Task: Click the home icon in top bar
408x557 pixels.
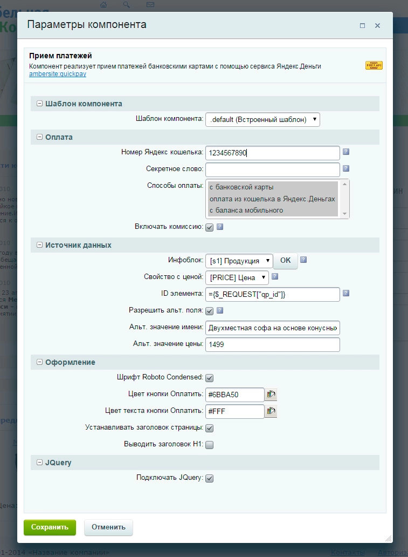Action: (103, 5)
